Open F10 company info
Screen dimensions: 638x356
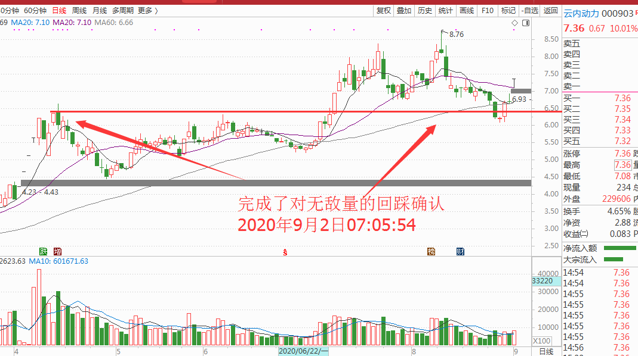click(x=487, y=11)
